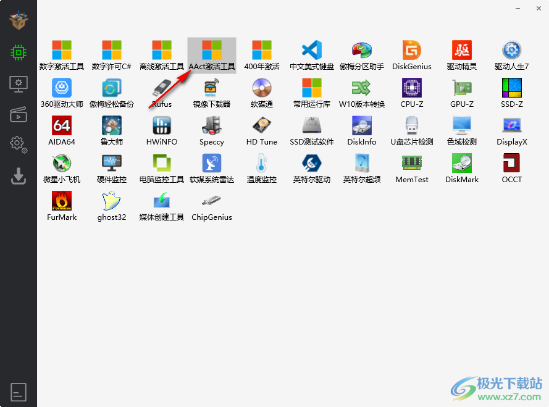Open the download sidebar tab
This screenshot has width=549, height=407.
[x=18, y=176]
